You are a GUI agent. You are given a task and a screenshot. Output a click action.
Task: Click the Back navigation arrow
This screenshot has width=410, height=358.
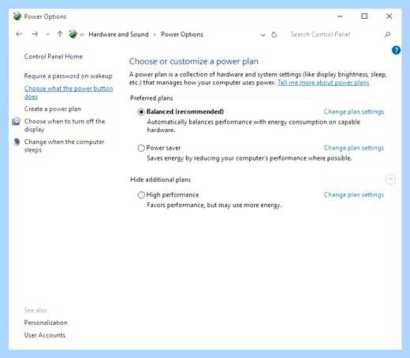(19, 34)
